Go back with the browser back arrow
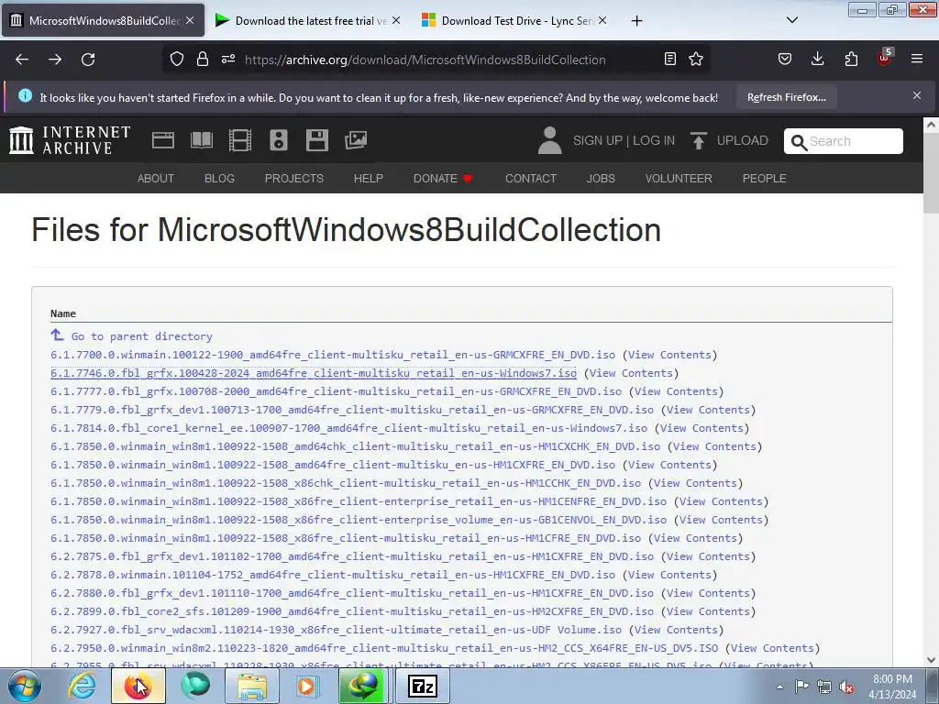Viewport: 939px width, 704px height. point(22,60)
